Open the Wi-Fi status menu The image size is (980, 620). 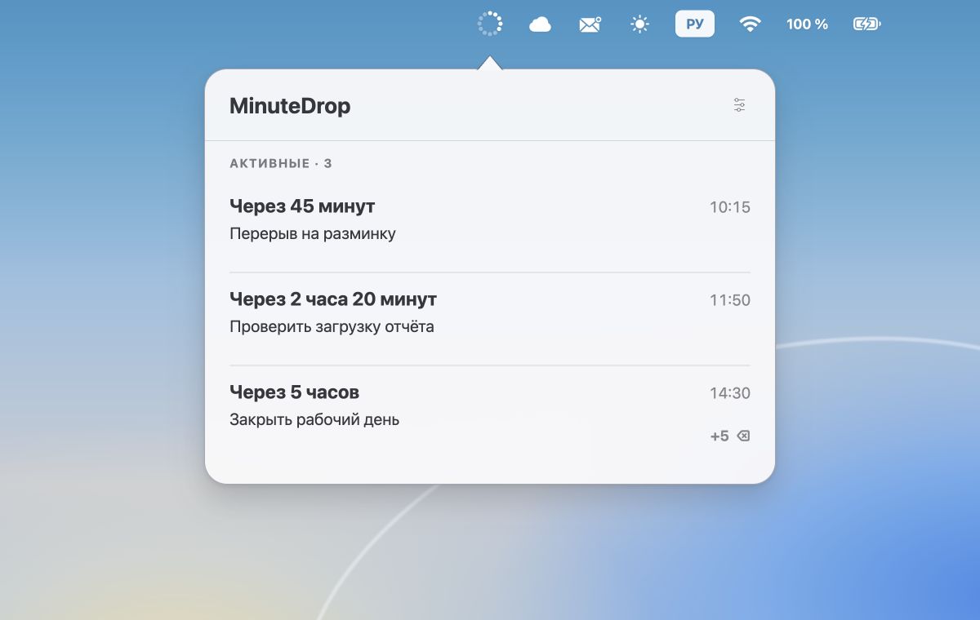(750, 24)
